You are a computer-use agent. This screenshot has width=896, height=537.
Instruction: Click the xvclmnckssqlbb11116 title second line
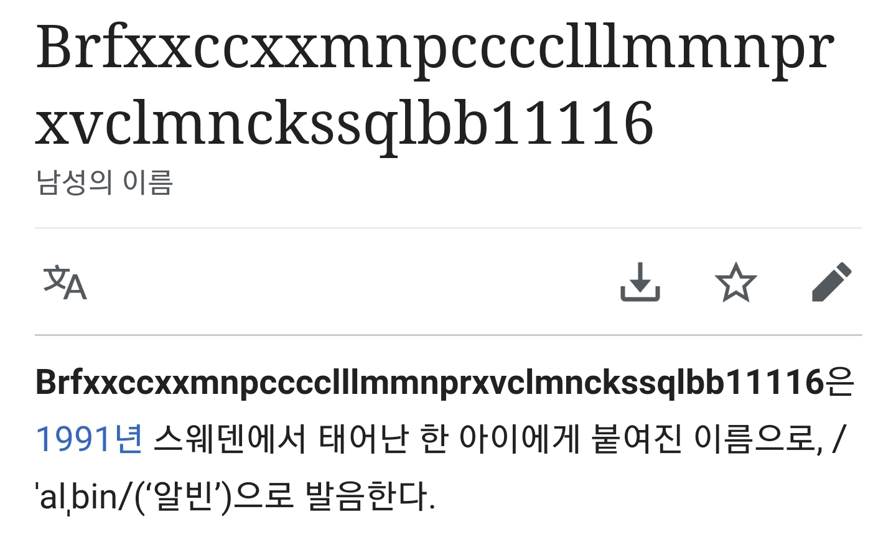tap(344, 123)
